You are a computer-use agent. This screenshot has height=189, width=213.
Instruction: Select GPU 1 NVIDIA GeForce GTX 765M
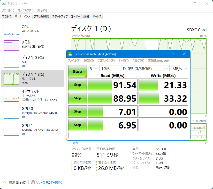[x=32, y=130]
